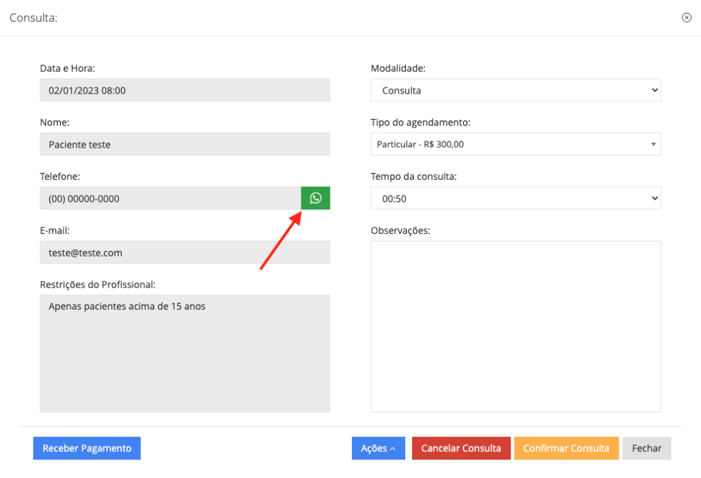
Task: Click the Data e Hora field
Action: pyautogui.click(x=185, y=90)
